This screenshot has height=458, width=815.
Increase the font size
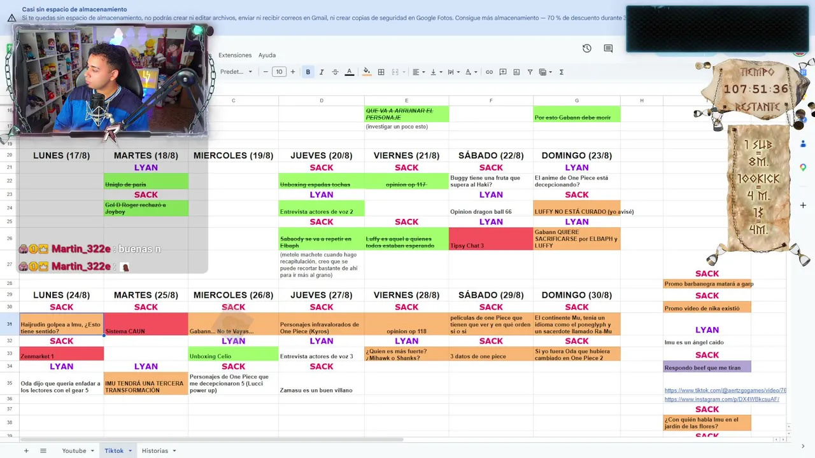293,72
